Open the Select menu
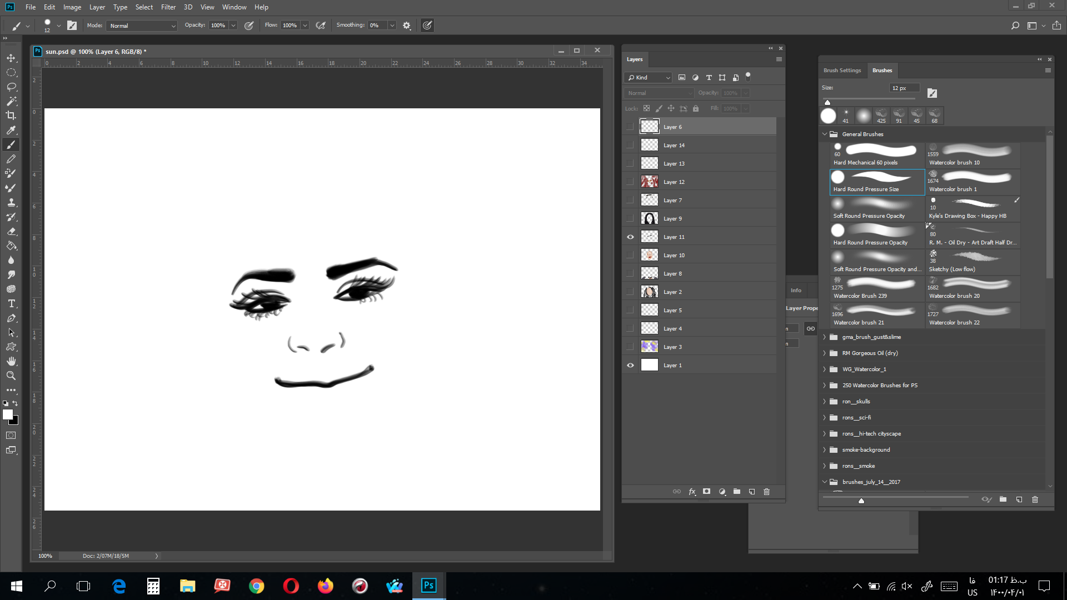This screenshot has height=600, width=1067. click(144, 7)
